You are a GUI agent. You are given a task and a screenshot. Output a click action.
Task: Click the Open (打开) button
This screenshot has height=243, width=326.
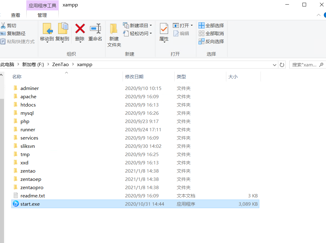[x=181, y=26]
